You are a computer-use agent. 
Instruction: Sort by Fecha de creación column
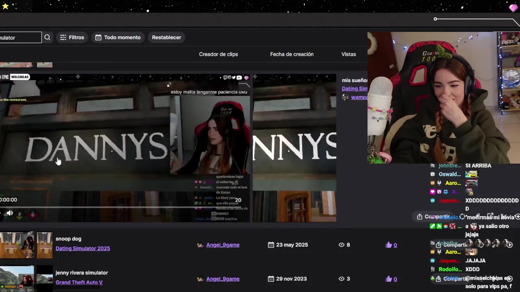pos(292,54)
